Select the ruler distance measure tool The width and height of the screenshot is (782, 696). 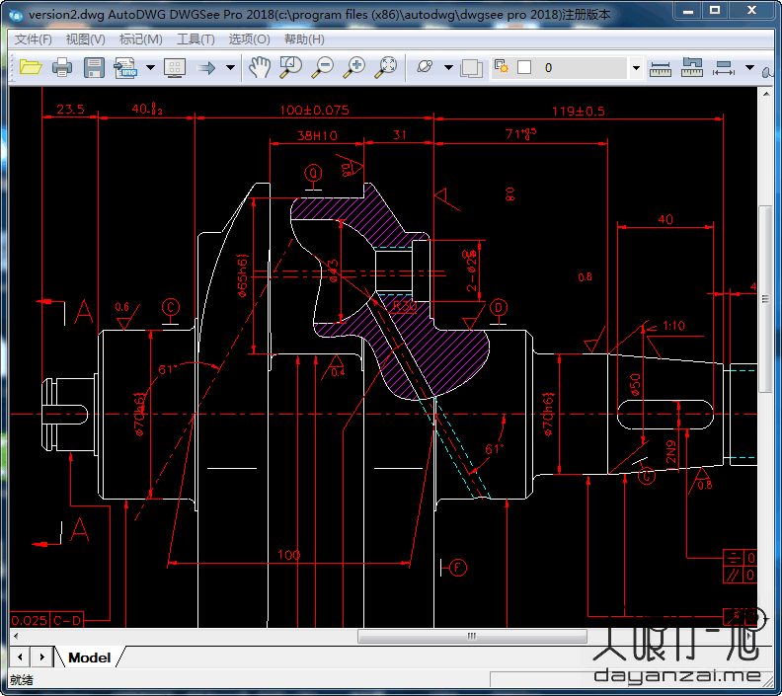click(661, 68)
